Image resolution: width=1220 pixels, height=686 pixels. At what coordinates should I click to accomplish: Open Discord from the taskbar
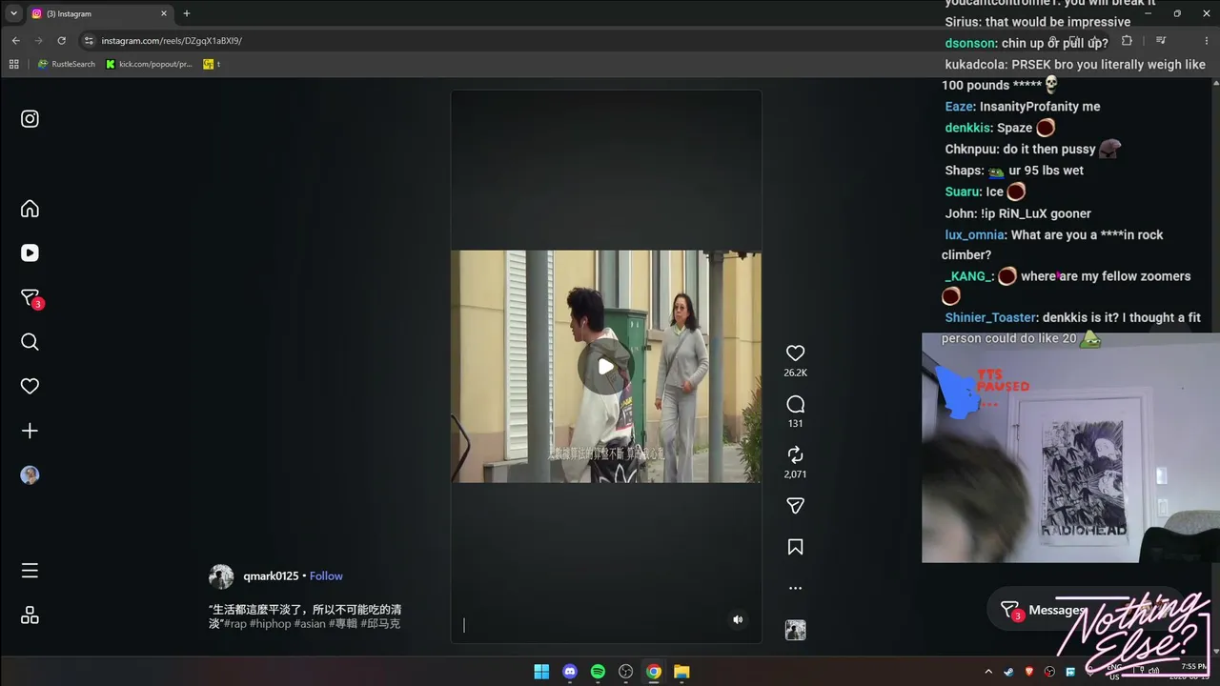(x=570, y=672)
